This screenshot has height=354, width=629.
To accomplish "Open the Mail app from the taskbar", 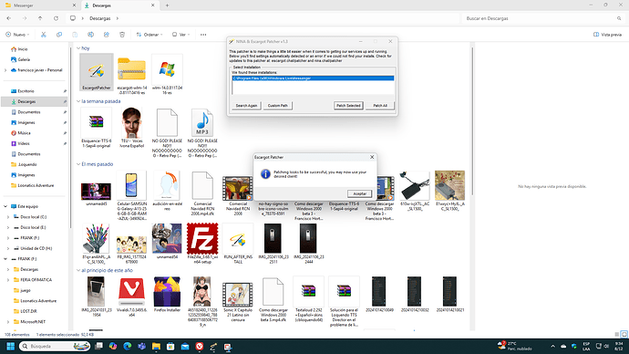I will (185, 346).
